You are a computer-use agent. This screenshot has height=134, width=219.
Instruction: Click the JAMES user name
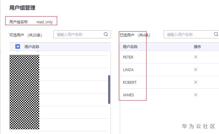click(128, 95)
